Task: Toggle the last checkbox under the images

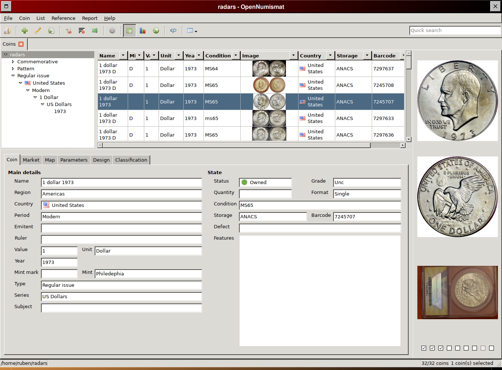Action: click(492, 348)
